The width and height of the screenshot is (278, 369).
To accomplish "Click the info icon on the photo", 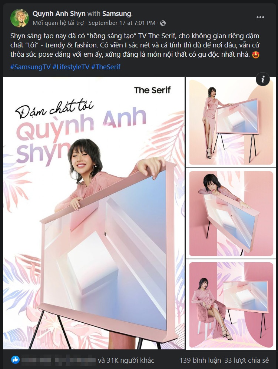I will click(x=263, y=80).
